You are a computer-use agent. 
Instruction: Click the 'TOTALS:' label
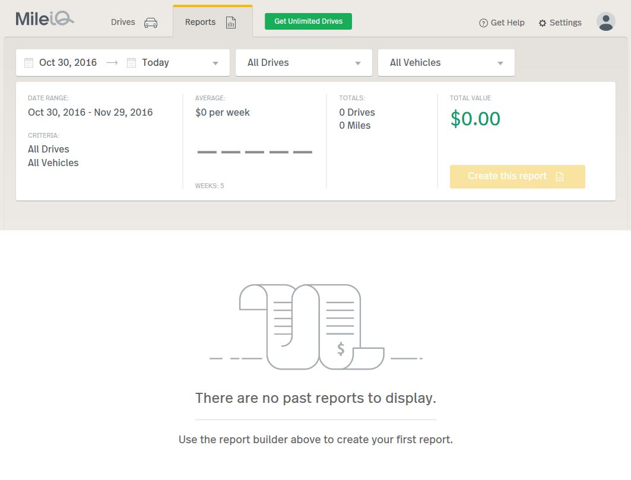tap(352, 98)
